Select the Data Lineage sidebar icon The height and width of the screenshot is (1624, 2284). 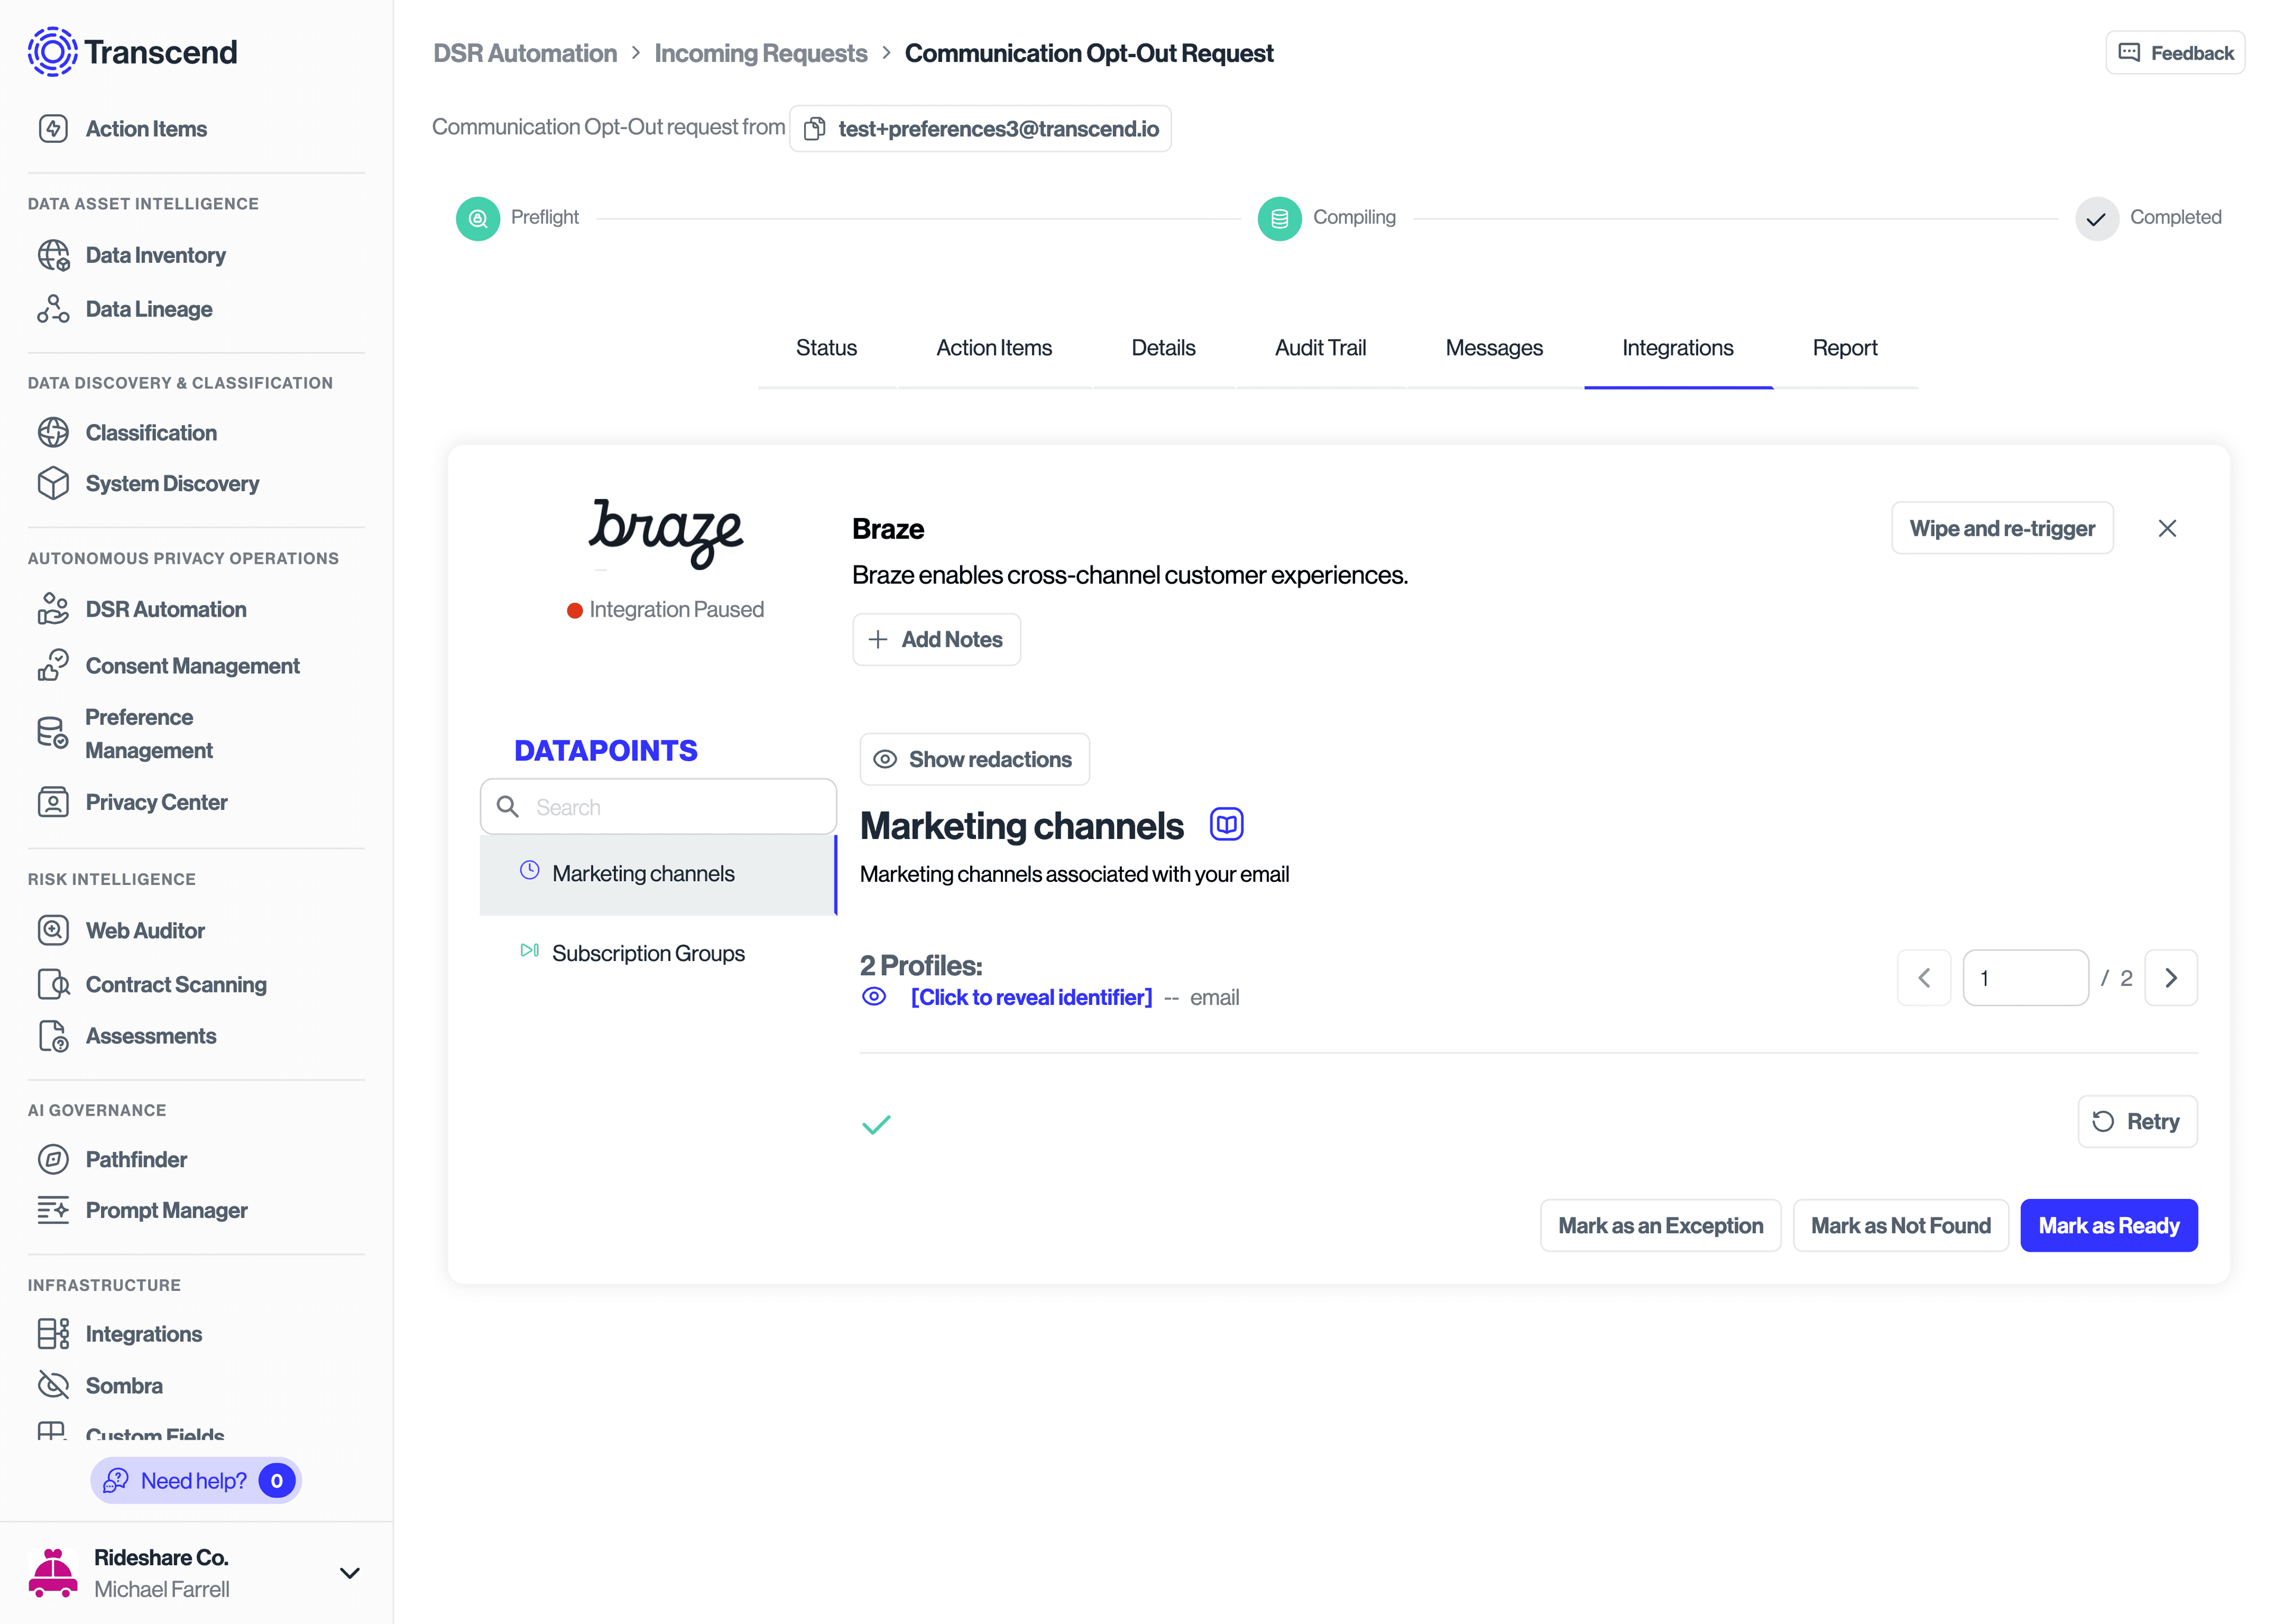pyautogui.click(x=53, y=309)
